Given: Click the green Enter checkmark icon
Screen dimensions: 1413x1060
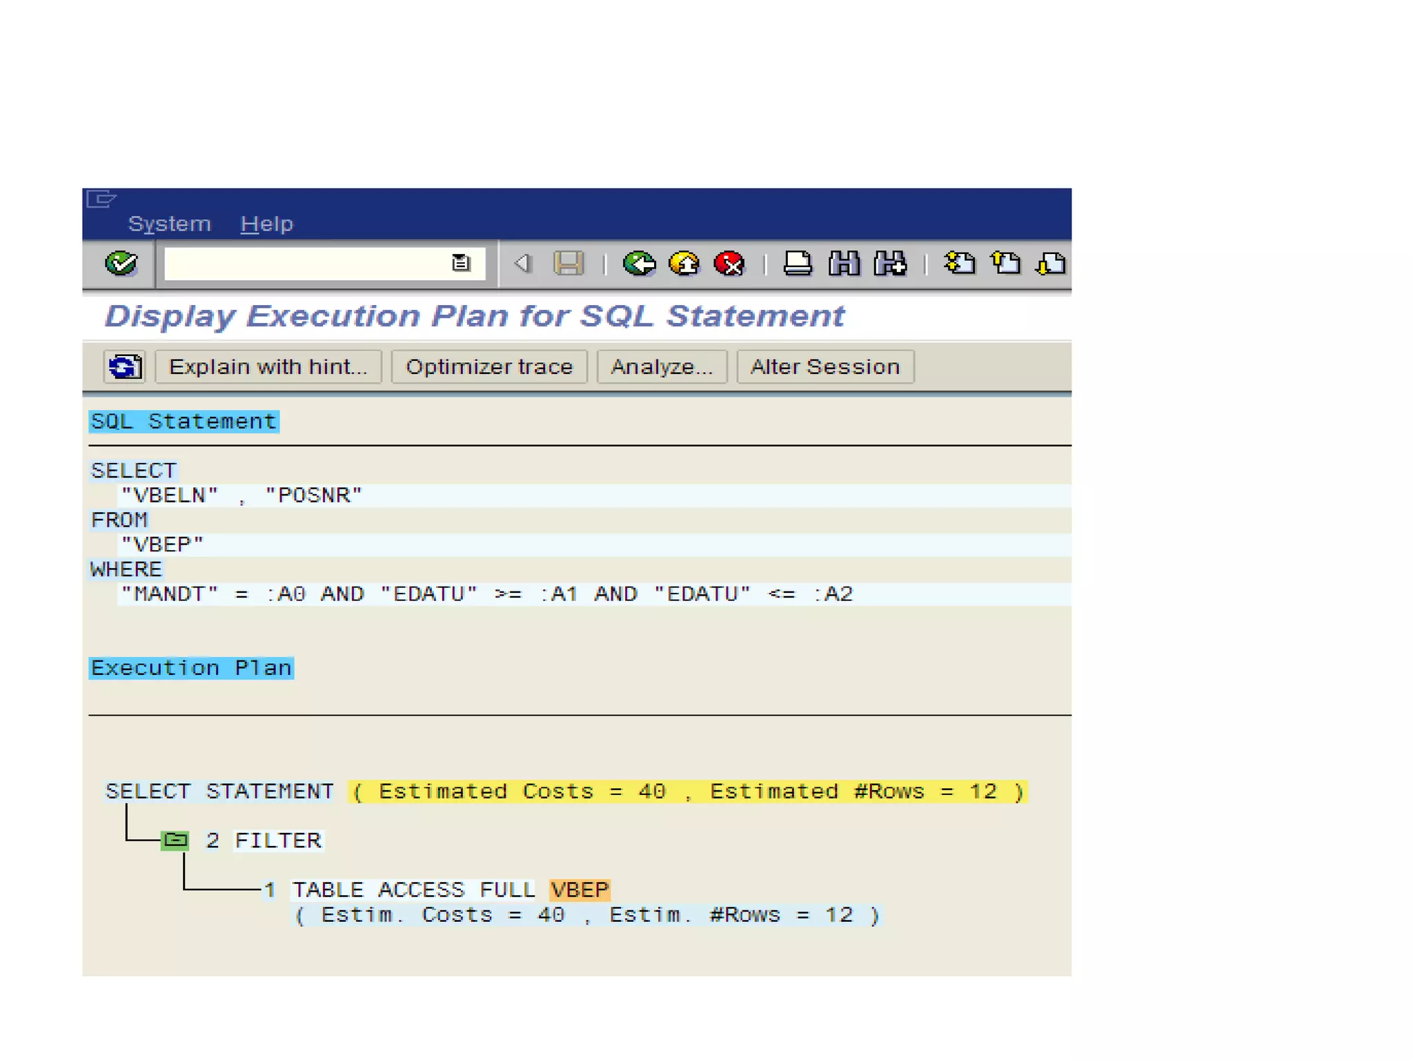Looking at the screenshot, I should (x=121, y=263).
